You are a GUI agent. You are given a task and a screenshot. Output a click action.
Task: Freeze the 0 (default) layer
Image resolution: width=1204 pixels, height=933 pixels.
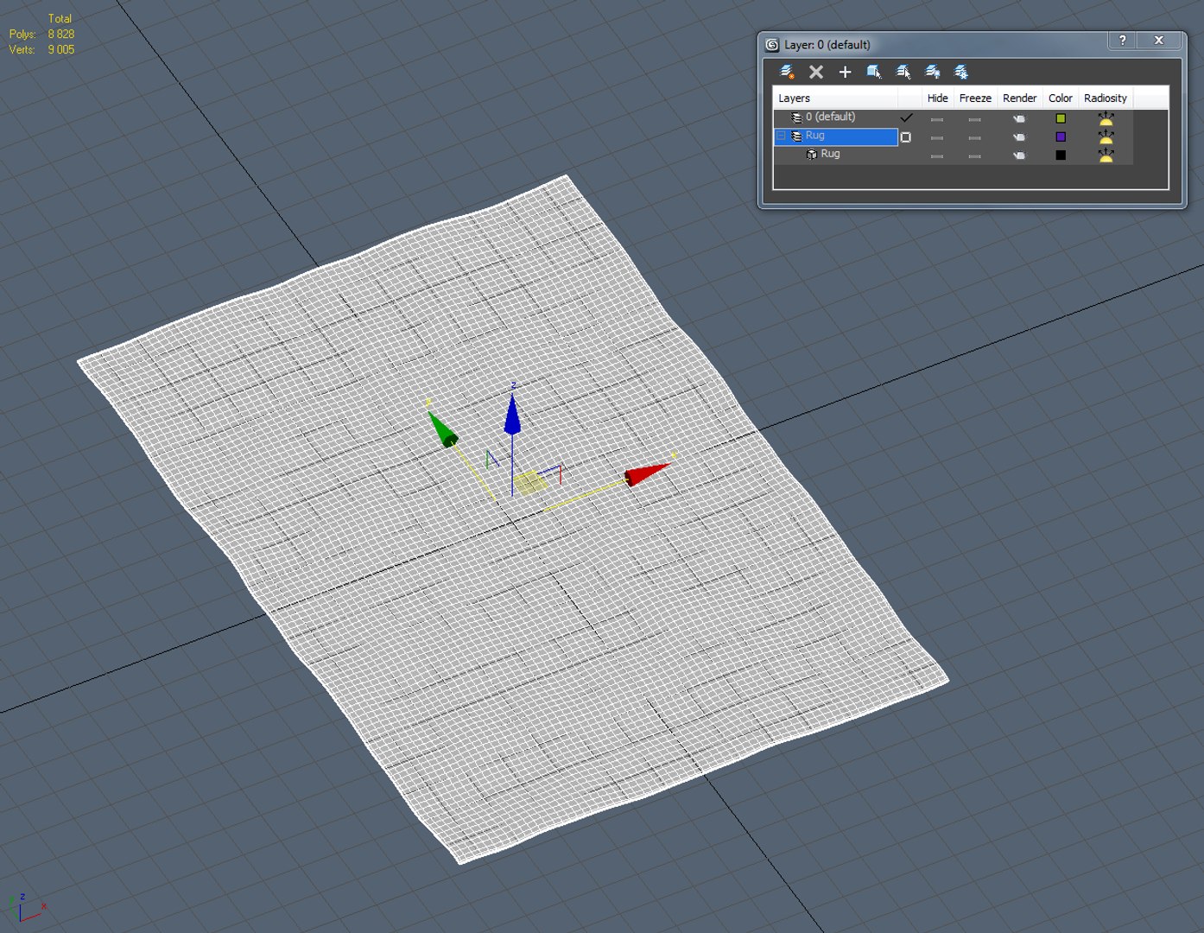[x=974, y=119]
